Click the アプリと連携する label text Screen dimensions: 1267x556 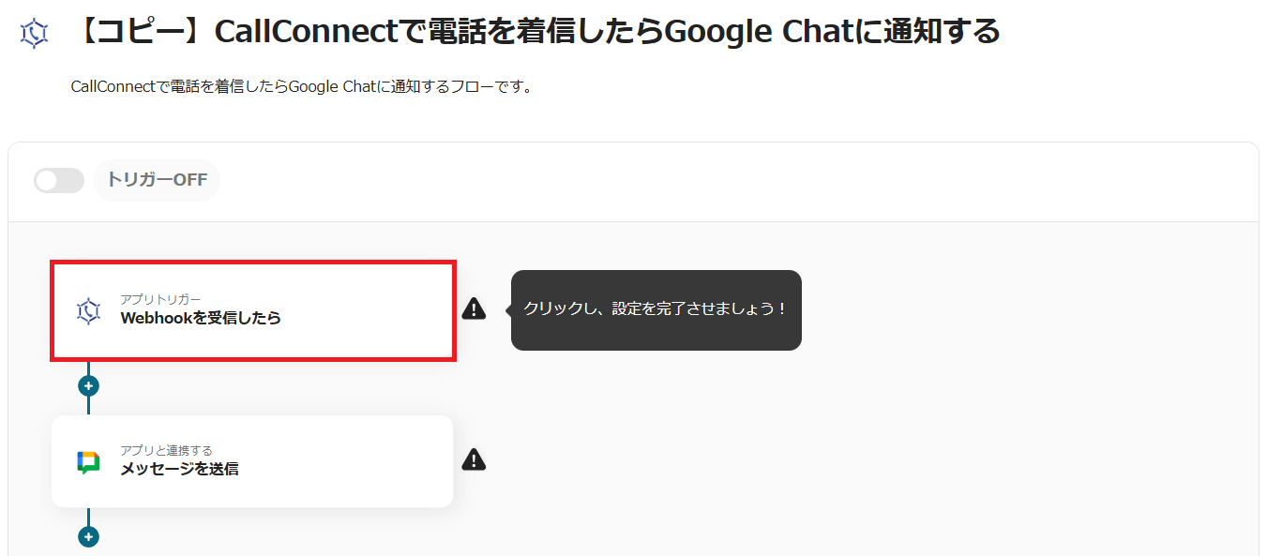[x=166, y=451]
